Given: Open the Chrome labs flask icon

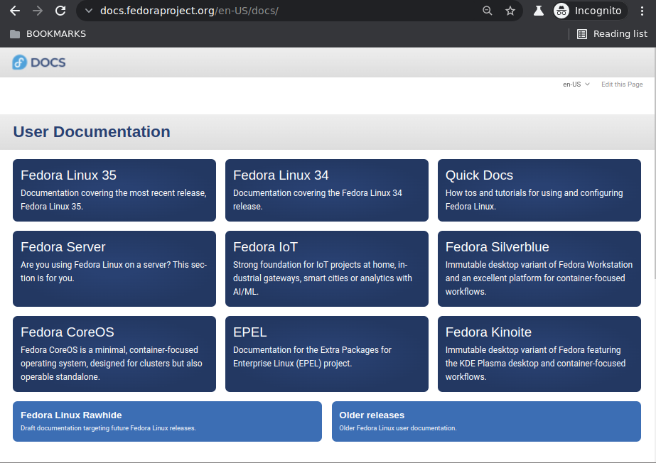Looking at the screenshot, I should [x=539, y=11].
